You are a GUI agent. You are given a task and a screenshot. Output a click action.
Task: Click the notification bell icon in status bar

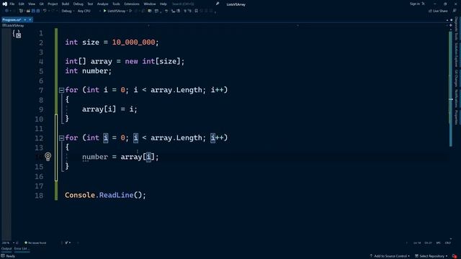tap(455, 256)
